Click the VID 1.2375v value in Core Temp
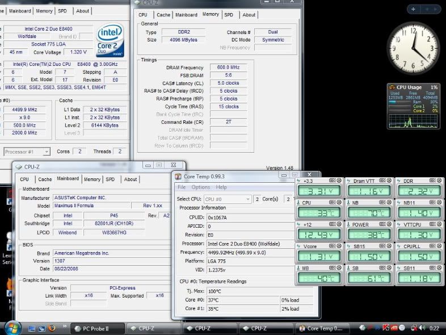The width and height of the screenshot is (446, 335). point(250,270)
